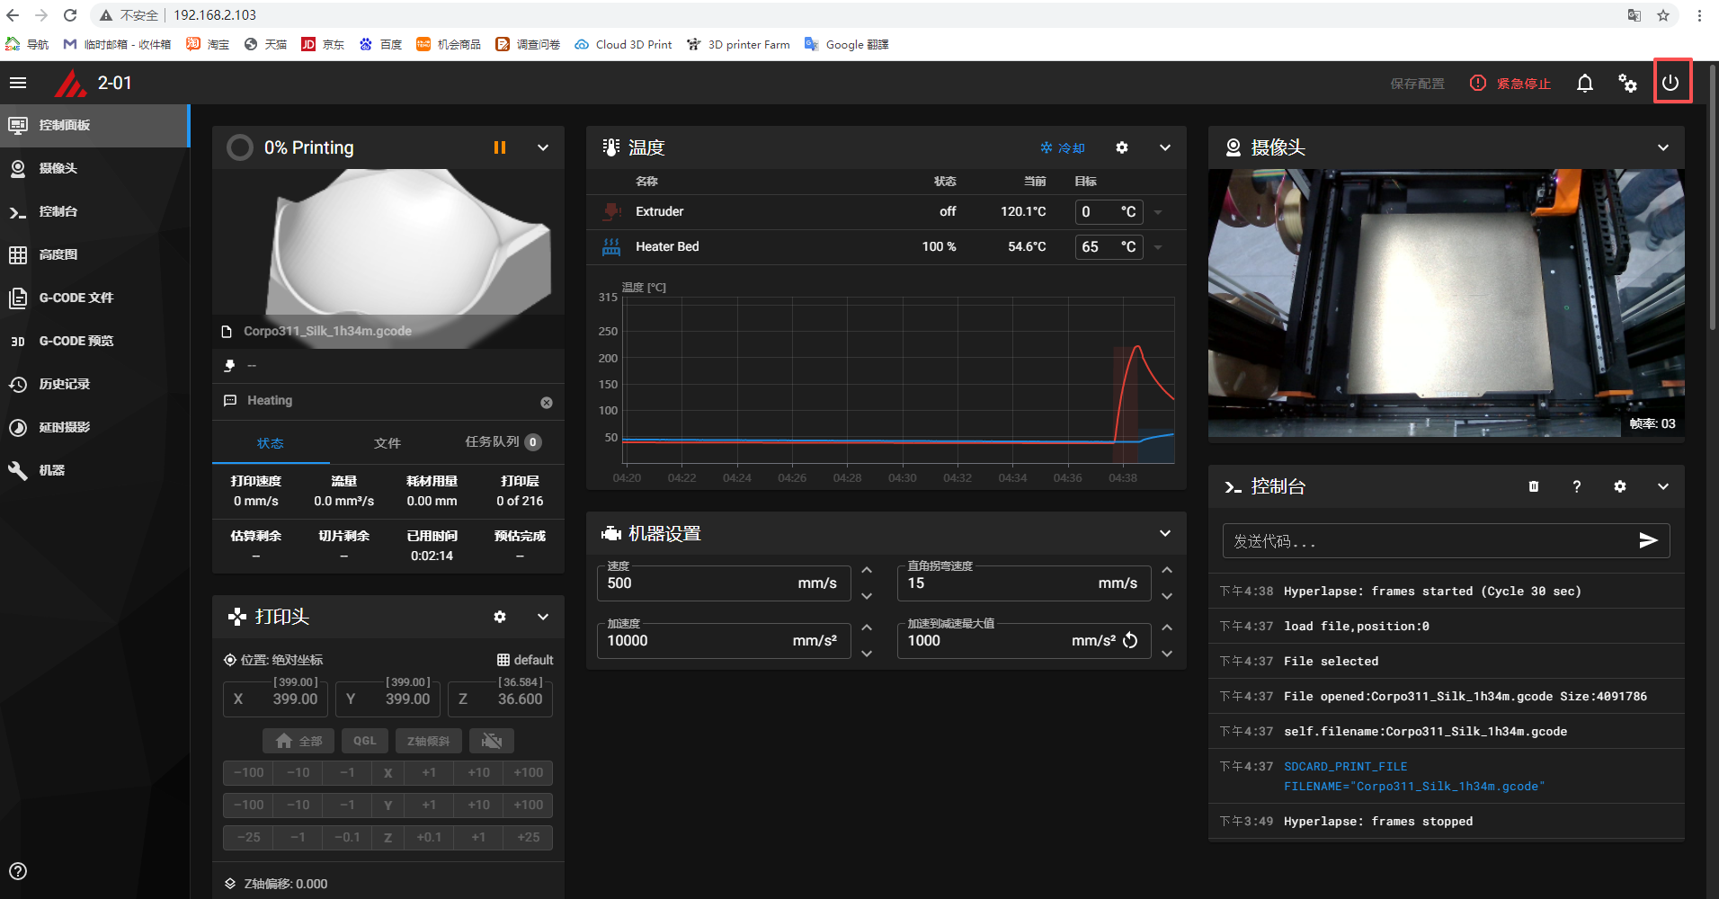
Task: Click the motors off icon button
Action: 491,741
